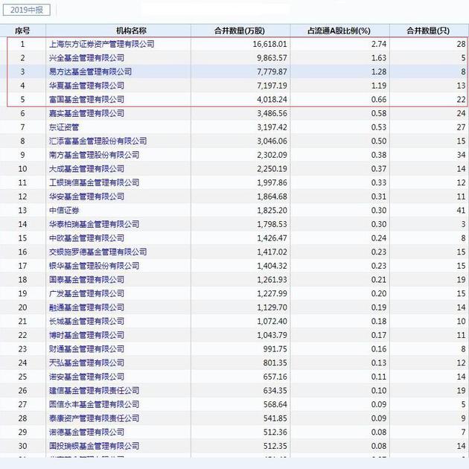This screenshot has width=469, height=469.
Task: Select row number 17 cell
Action: [x=23, y=266]
